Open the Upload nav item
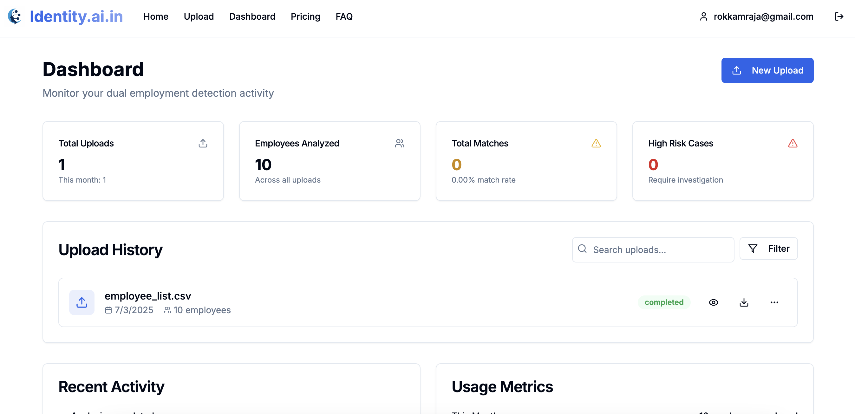855x414 pixels. click(199, 16)
